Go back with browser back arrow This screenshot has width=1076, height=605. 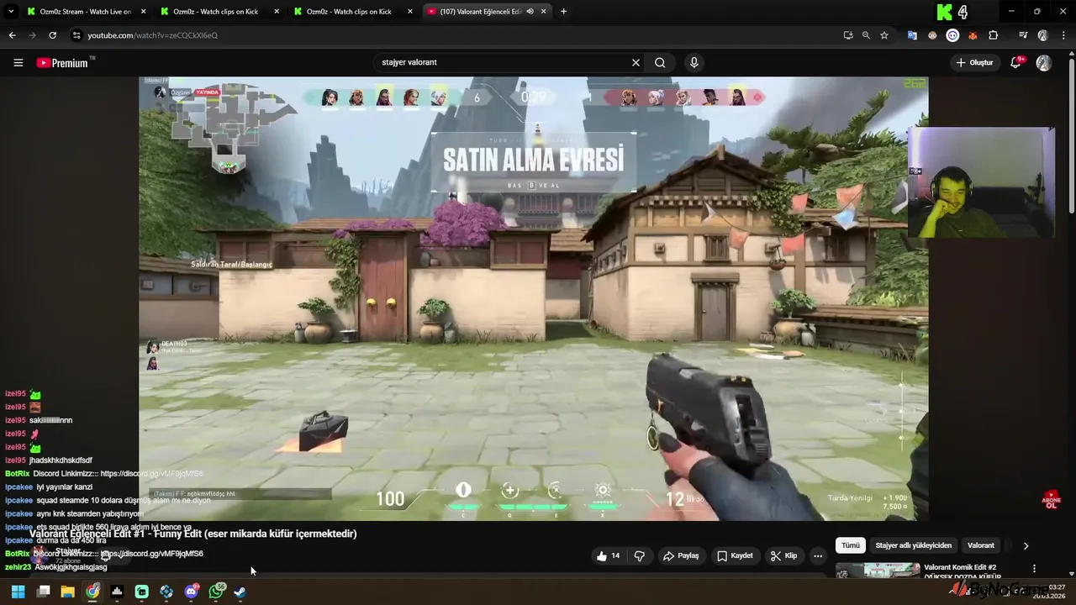tap(12, 35)
